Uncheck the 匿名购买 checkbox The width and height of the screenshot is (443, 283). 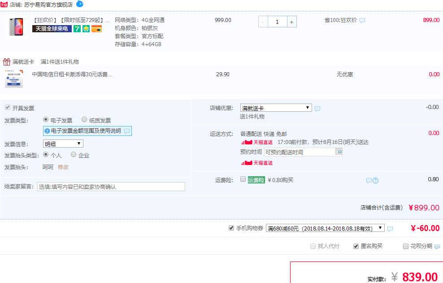(x=356, y=246)
